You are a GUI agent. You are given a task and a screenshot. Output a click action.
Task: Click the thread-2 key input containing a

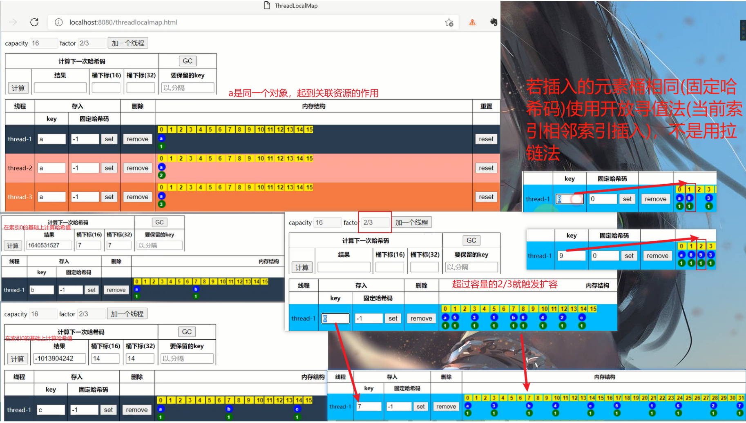[51, 168]
